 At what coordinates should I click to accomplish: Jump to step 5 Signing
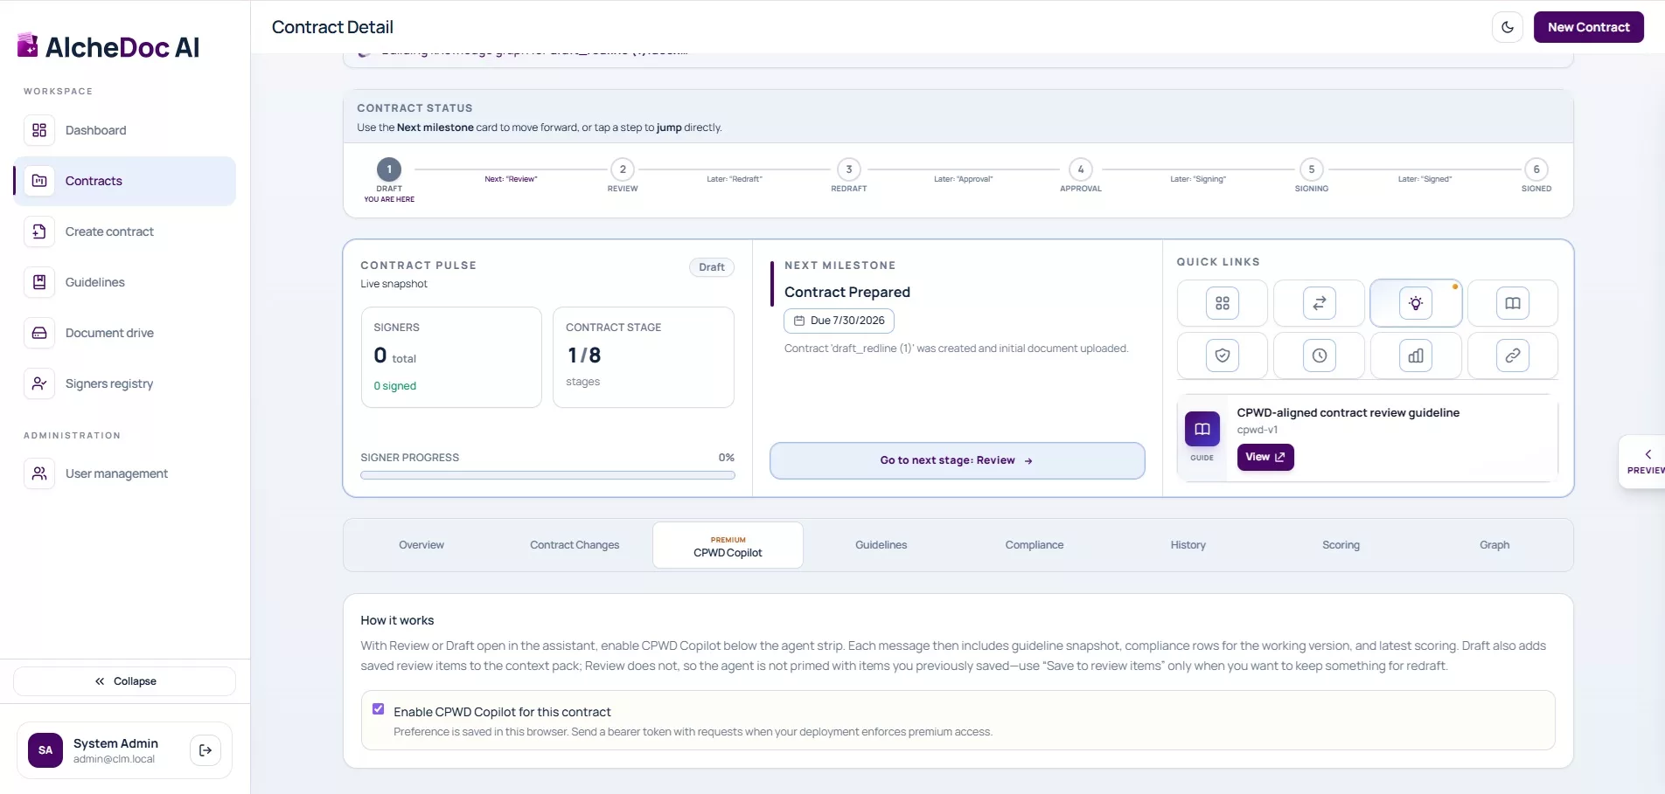(1311, 169)
